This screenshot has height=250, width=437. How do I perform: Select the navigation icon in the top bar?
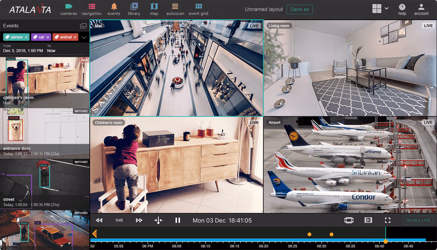[x=91, y=9]
